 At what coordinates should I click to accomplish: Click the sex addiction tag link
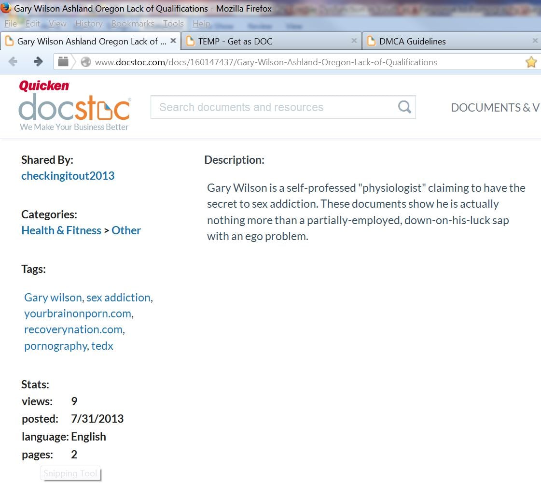pos(118,298)
